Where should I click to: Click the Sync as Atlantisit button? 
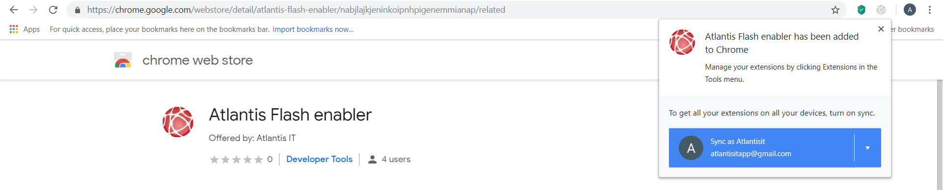[x=761, y=148]
